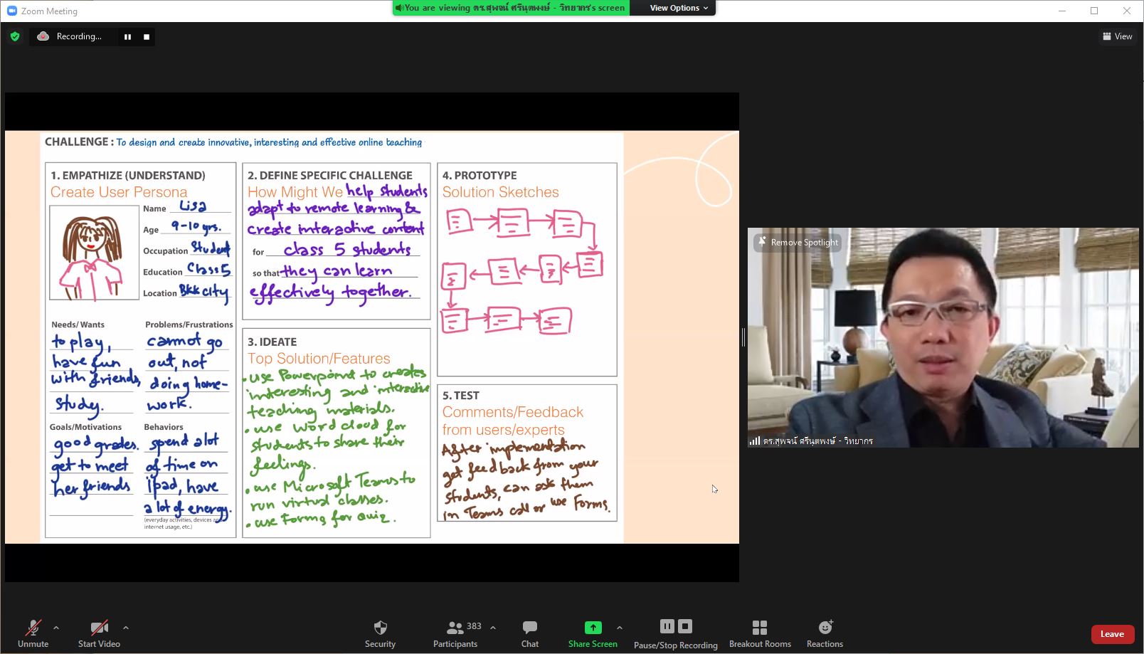
Task: Expand Share Screen options arrow
Action: point(620,628)
